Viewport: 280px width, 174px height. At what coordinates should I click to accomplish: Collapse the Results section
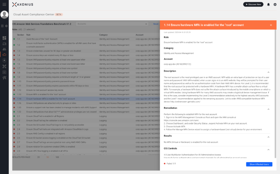coord(268,137)
